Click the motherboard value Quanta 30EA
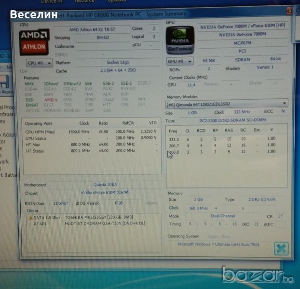 tap(105, 184)
